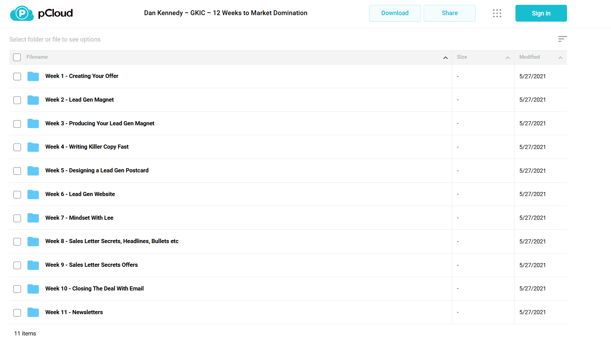Open folder Week 2 - Lead Gen Magnet

[79, 100]
